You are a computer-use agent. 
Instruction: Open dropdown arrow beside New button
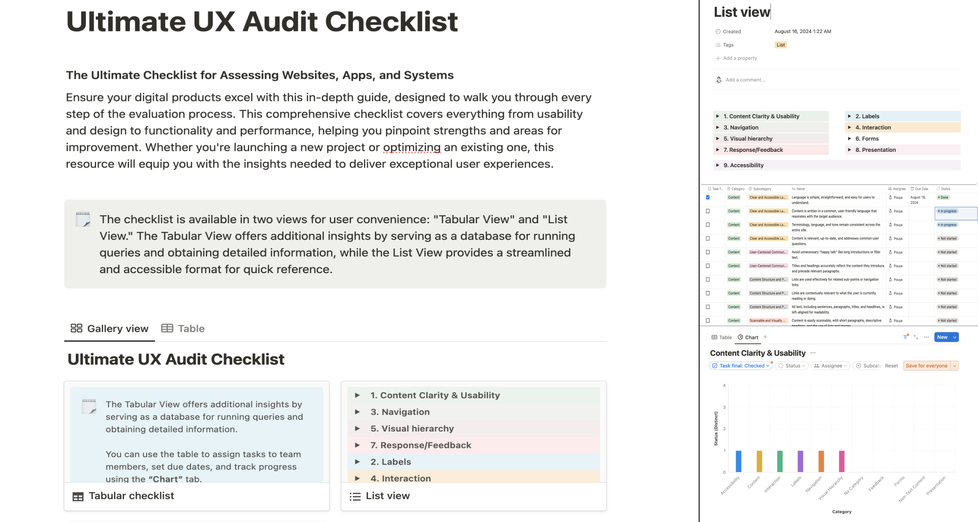pyautogui.click(x=955, y=337)
